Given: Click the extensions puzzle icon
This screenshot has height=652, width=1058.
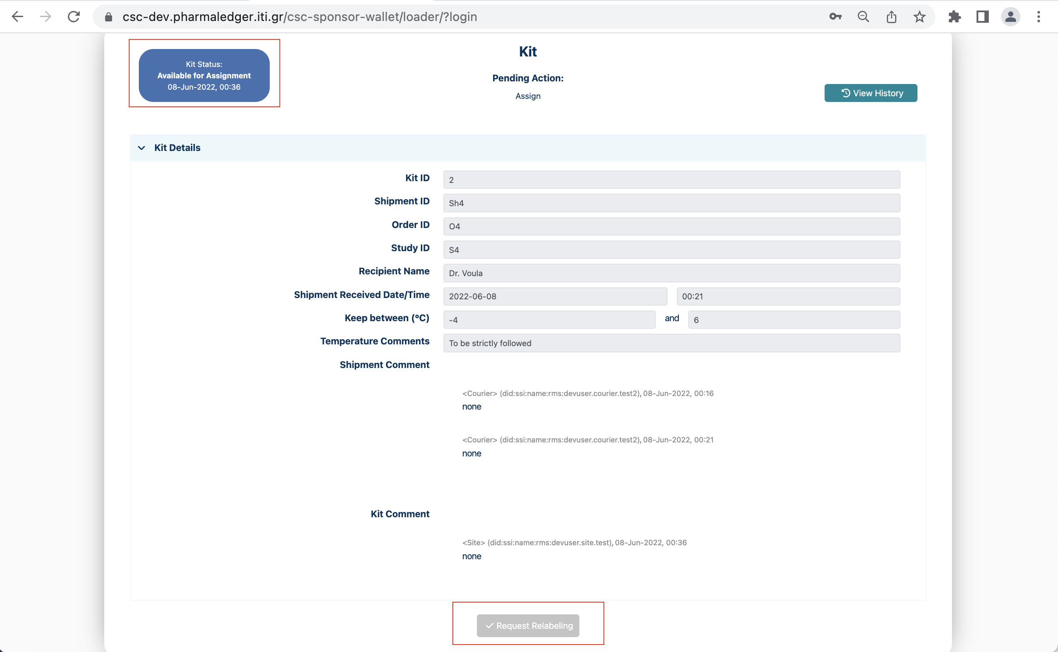Looking at the screenshot, I should (x=954, y=17).
